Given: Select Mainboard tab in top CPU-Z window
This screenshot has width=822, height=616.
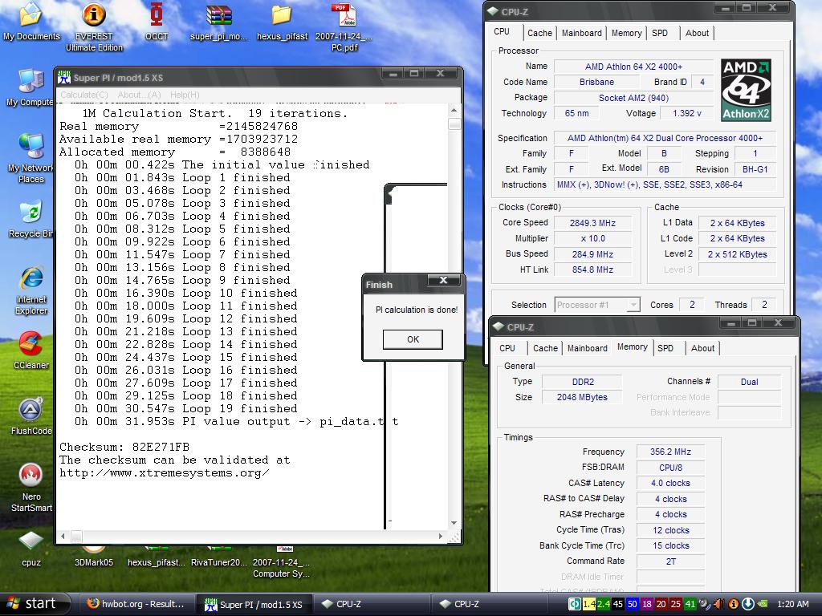Looking at the screenshot, I should tap(581, 33).
